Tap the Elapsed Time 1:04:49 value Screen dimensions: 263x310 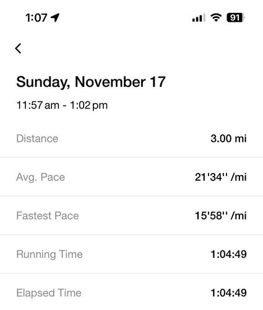click(228, 293)
